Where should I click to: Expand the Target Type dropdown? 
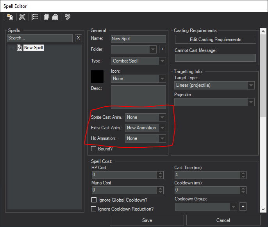pos(214,85)
